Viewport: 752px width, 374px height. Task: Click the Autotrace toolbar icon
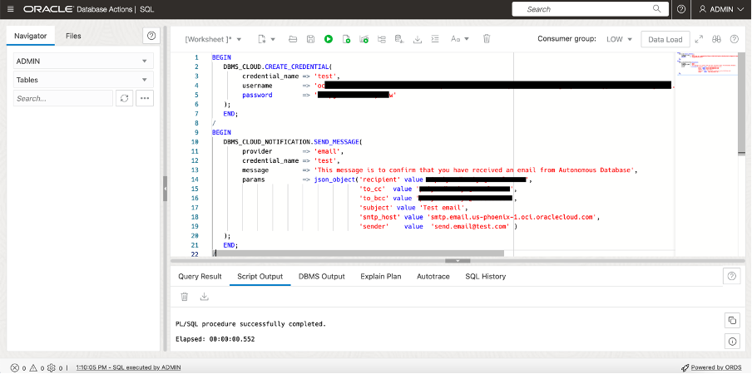coord(382,39)
